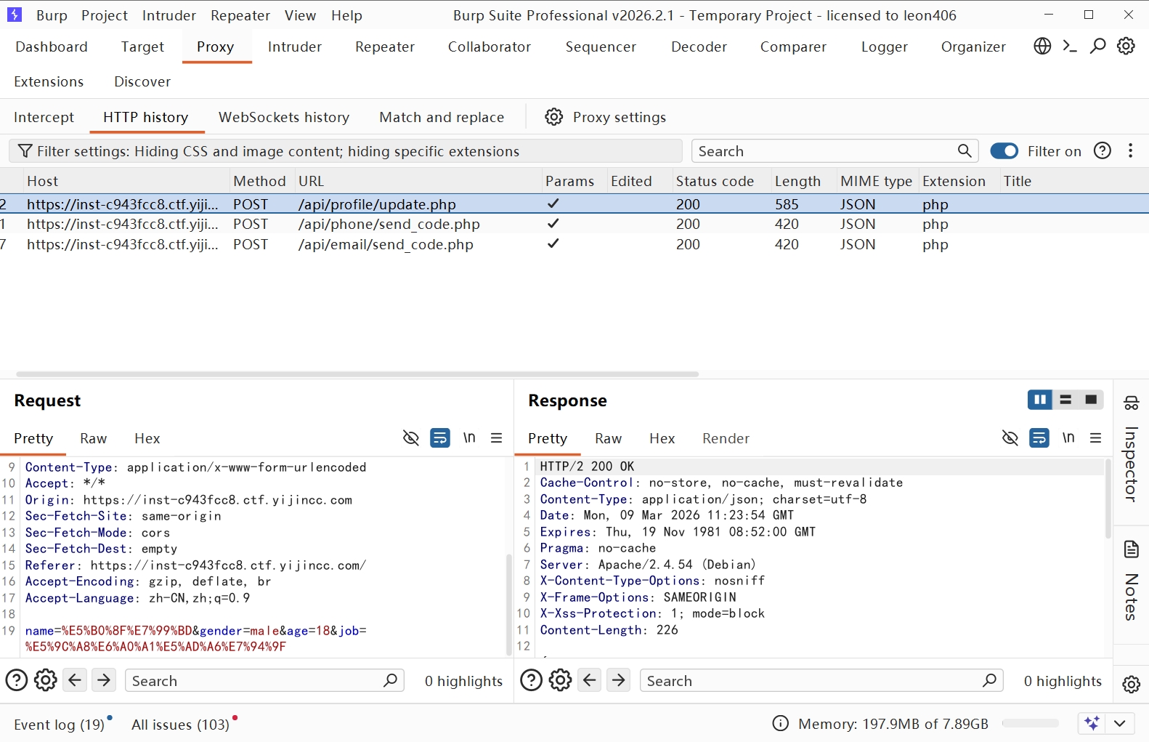Click the top-bar magnifier search icon
Viewport: 1149px width, 742px height.
(1097, 47)
